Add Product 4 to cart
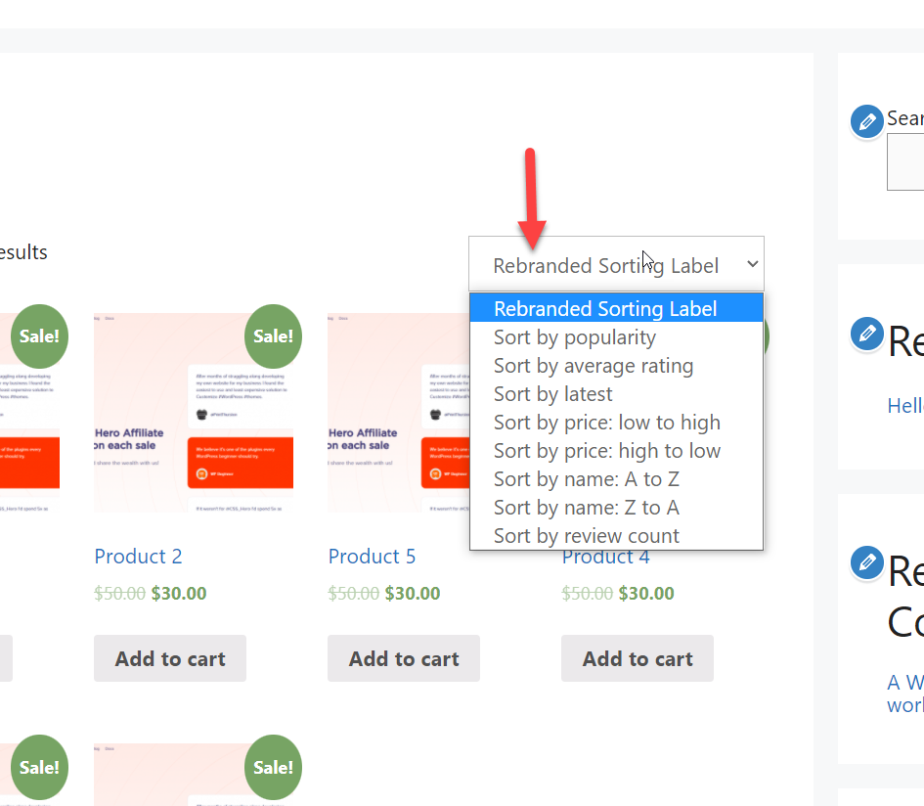The image size is (924, 806). click(x=637, y=658)
